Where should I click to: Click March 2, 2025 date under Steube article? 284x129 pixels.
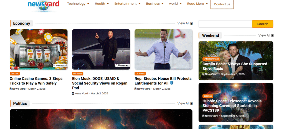coord(162,89)
